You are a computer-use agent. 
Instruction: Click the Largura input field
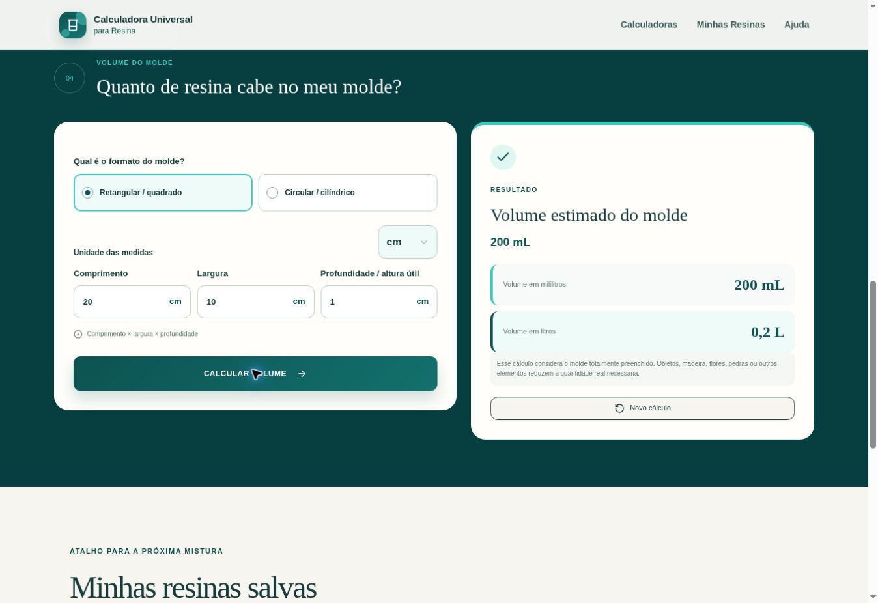[x=255, y=301]
